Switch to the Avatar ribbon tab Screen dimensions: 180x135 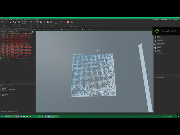(25, 19)
